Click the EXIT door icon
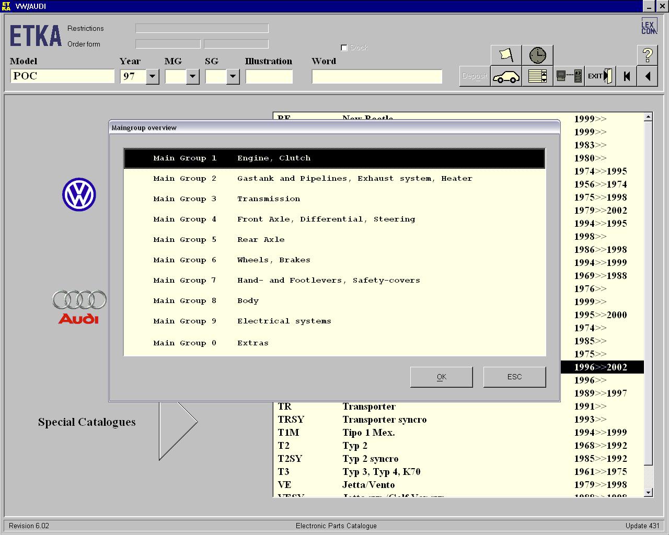This screenshot has height=535, width=669. pos(599,76)
